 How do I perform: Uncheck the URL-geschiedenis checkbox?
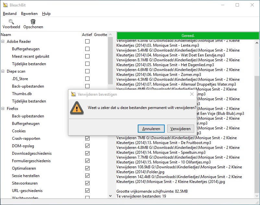click(x=87, y=191)
